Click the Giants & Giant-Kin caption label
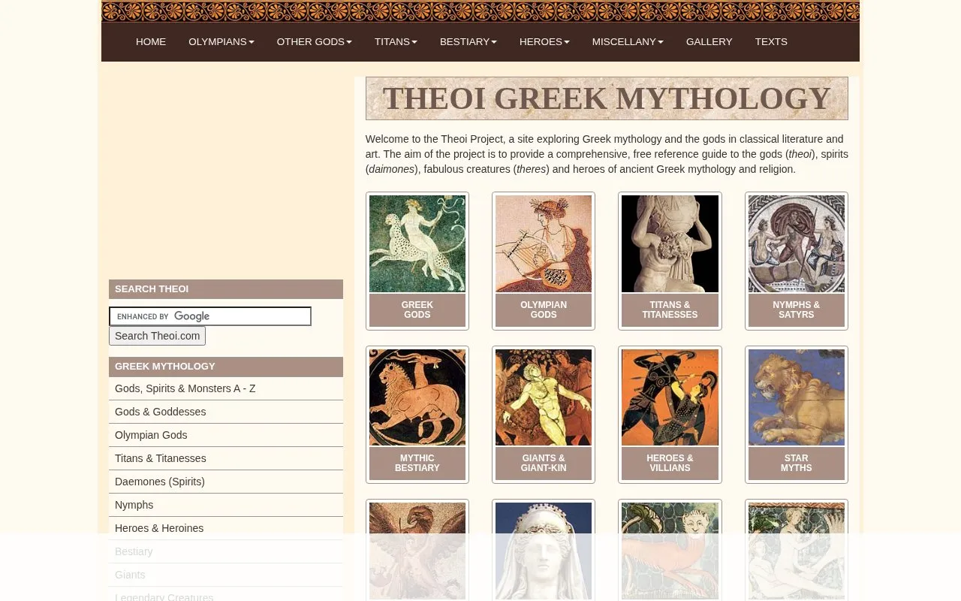The width and height of the screenshot is (961, 601). click(544, 464)
